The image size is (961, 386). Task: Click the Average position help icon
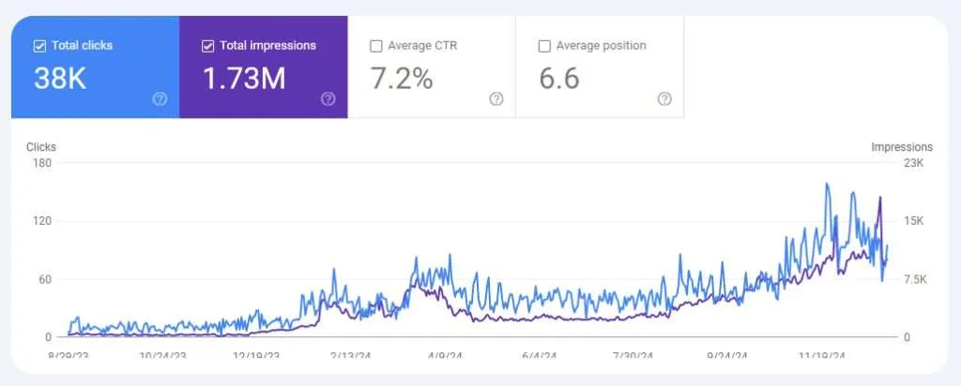point(664,98)
